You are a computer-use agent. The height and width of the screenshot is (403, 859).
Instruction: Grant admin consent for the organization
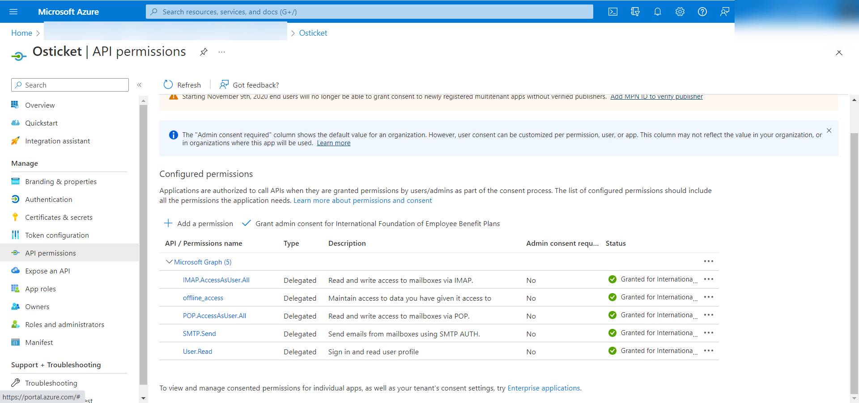point(371,223)
